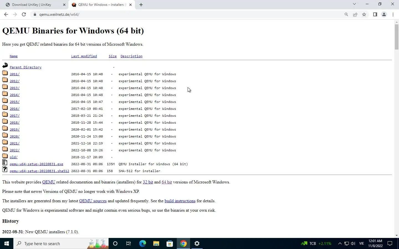Open the 2013/ folder link
Image resolution: width=399 pixels, height=249 pixels.
pos(15,88)
